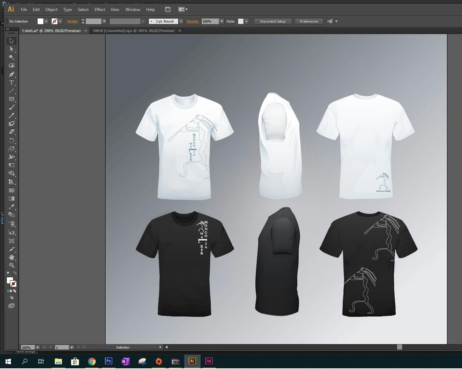Screen dimensions: 462x369
Task: Activate the Paintbrush tool
Action: (11, 107)
